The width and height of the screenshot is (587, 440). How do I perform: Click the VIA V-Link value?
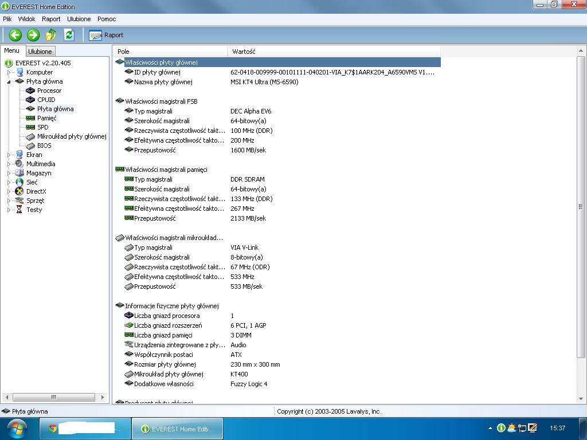tap(244, 247)
